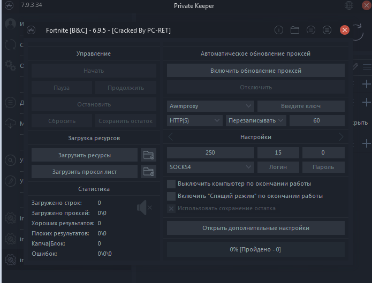
Task: Click the round pencil icon in sidebar
Action: 11,181
